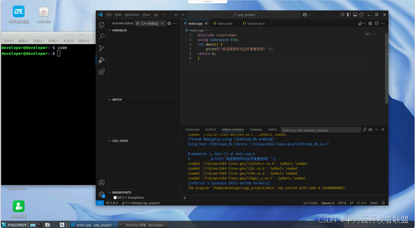Open the Go menu
Image resolution: width=415 pixels, height=228 pixels.
[156, 15]
